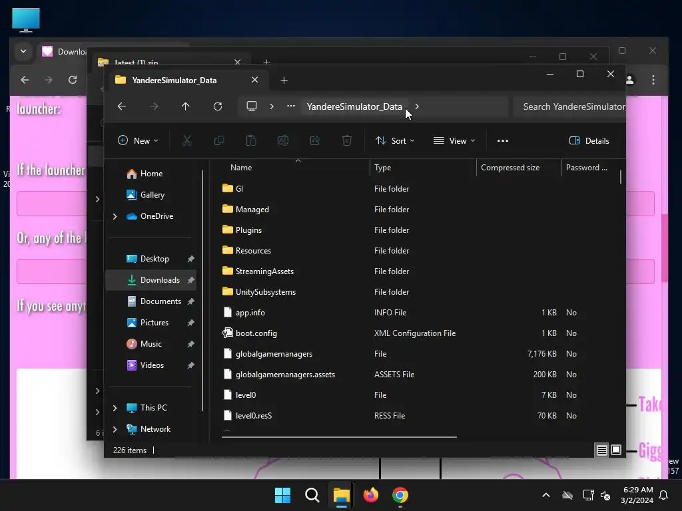682x511 pixels.
Task: Switch to details list view icon in status bar
Action: tap(601, 450)
